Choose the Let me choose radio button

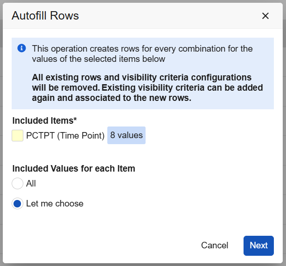[x=18, y=204]
